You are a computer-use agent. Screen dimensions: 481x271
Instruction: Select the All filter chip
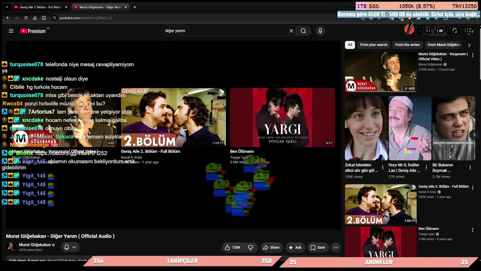(350, 45)
